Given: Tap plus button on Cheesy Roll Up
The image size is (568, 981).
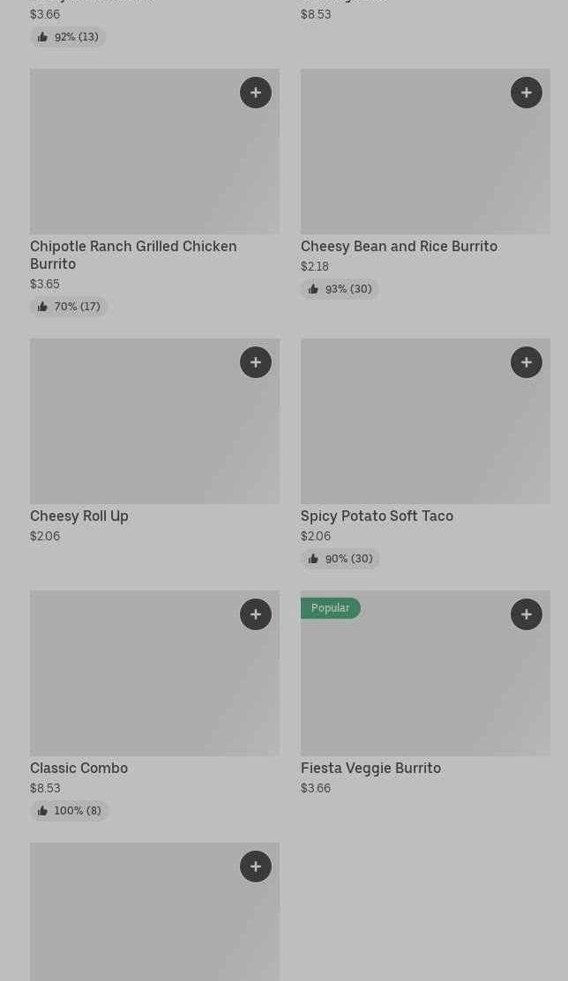Looking at the screenshot, I should pyautogui.click(x=256, y=362).
